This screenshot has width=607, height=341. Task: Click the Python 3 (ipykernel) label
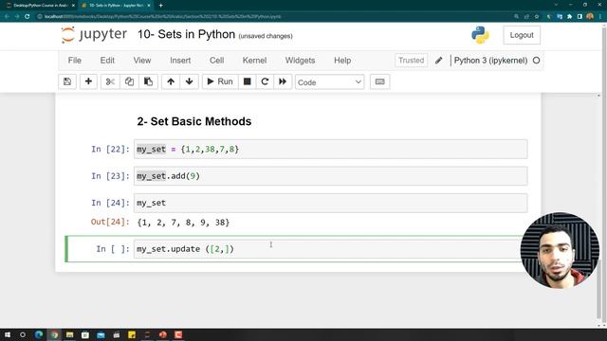[490, 61]
